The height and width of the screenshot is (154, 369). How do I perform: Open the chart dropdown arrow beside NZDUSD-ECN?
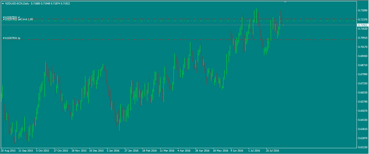[x=3, y=4]
